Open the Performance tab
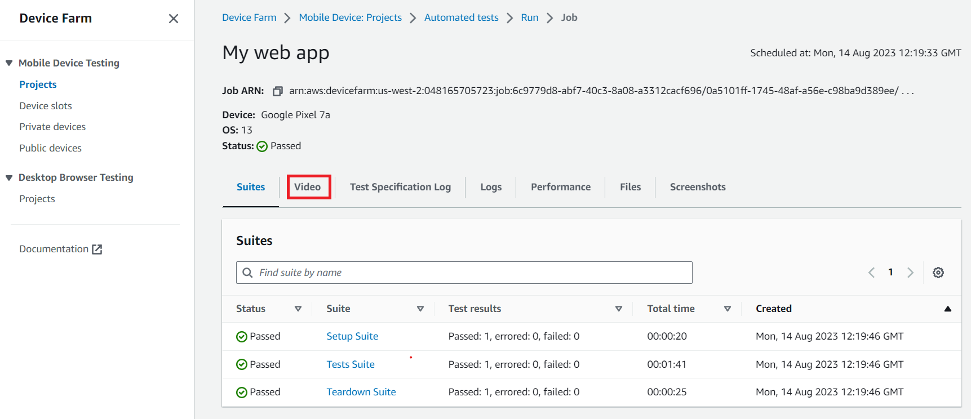 tap(560, 187)
